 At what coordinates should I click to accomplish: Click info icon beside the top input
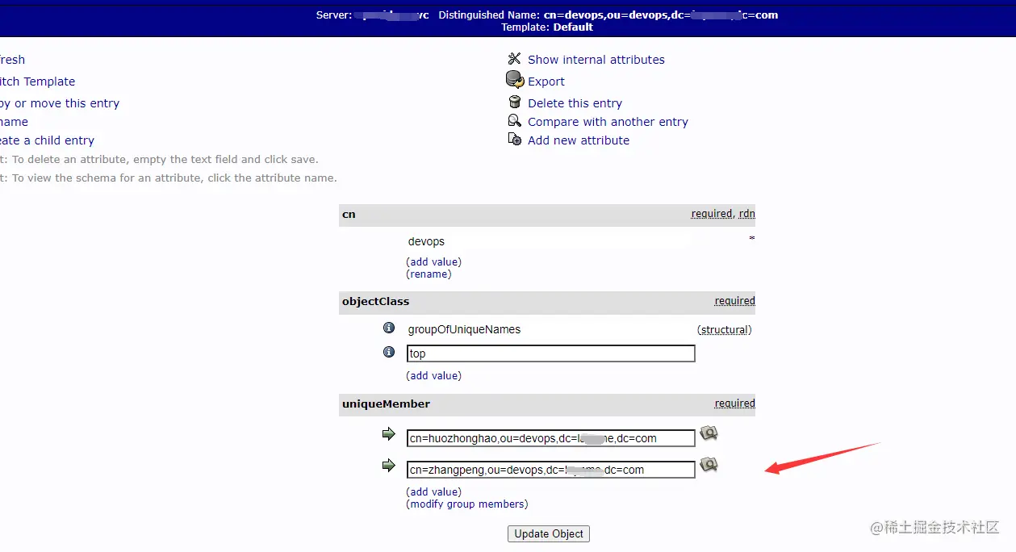tap(388, 353)
